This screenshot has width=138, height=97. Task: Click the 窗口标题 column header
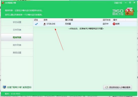pyautogui.click(x=69, y=20)
